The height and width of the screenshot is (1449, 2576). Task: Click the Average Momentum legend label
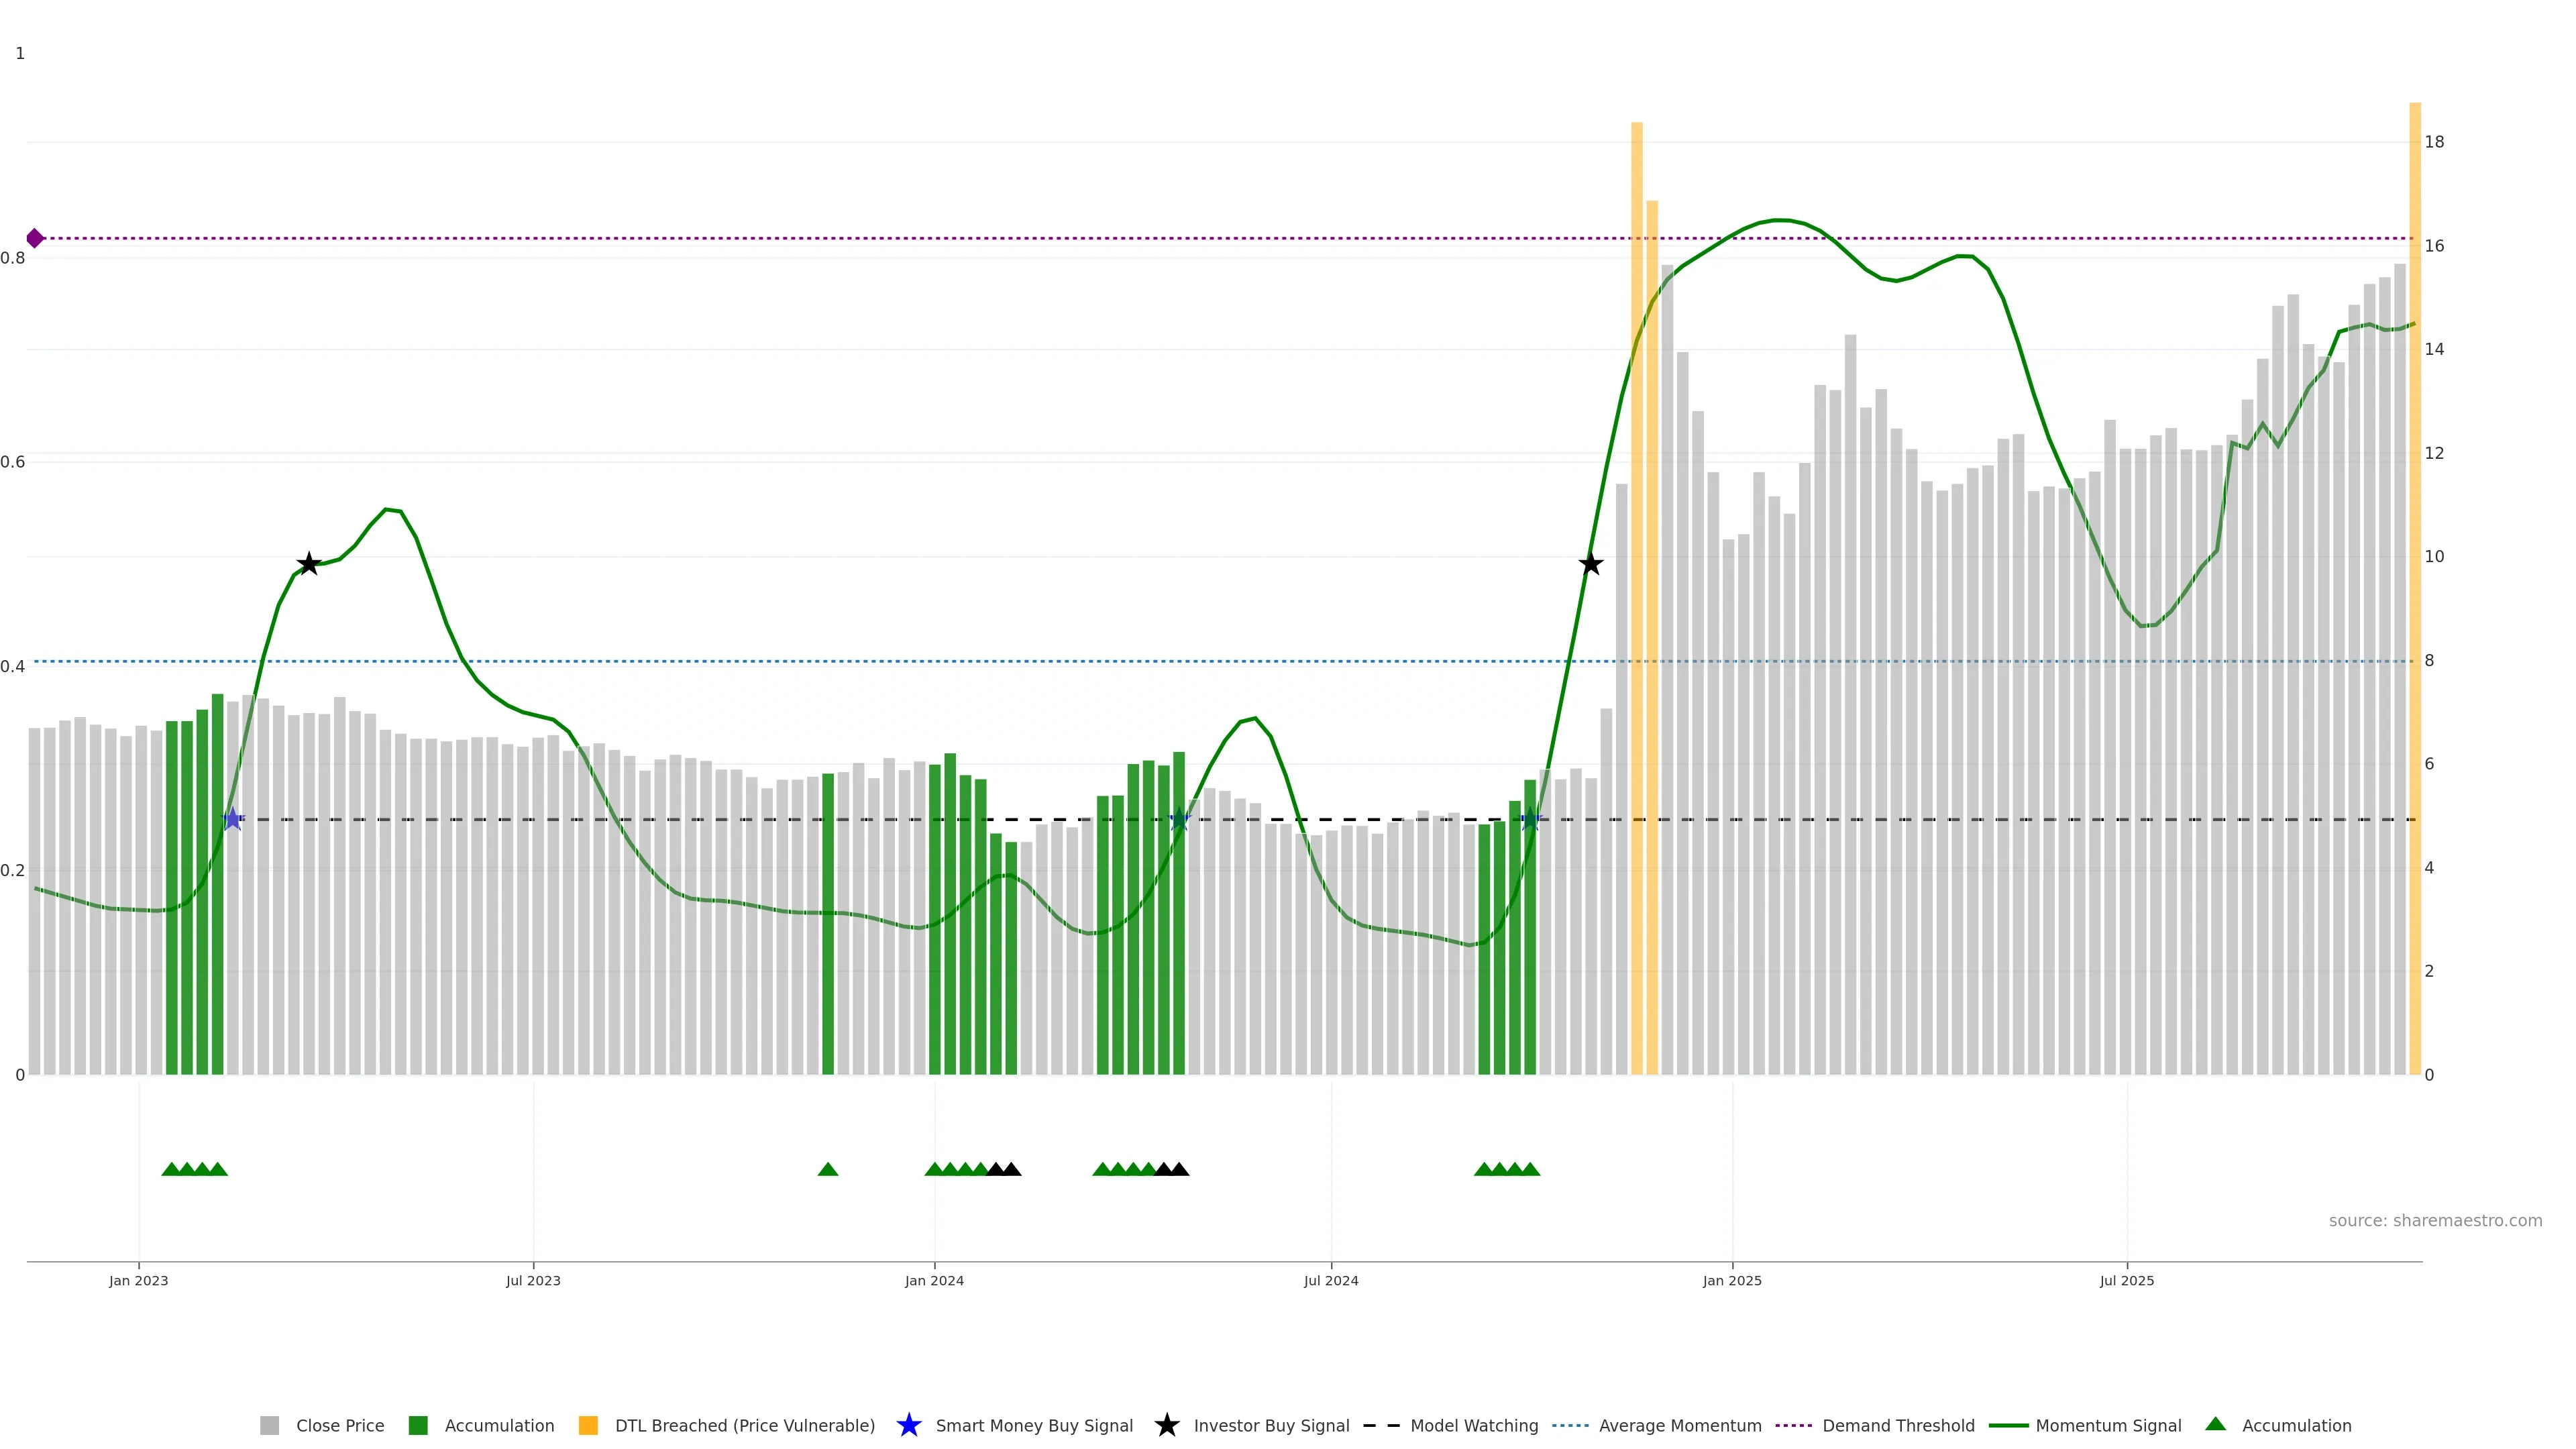click(1680, 1425)
